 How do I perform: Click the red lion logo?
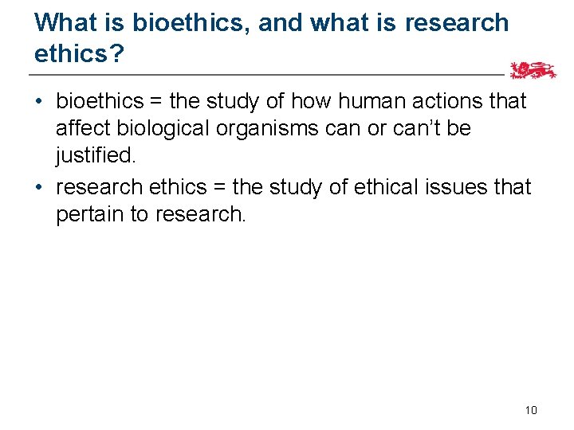point(534,71)
